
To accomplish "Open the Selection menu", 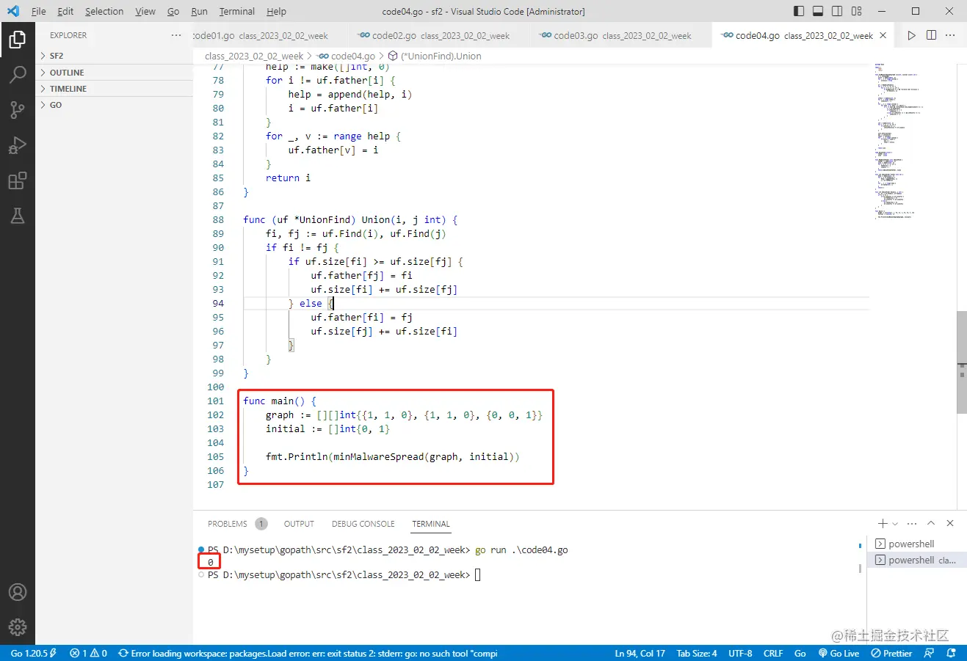I will click(104, 11).
